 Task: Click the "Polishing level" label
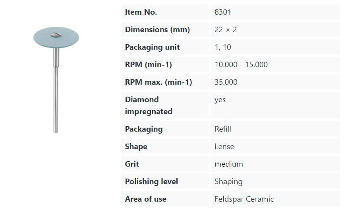point(151,182)
